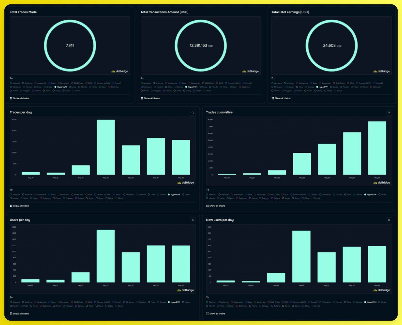Show all chains in Trades per day panel
This screenshot has height=325, width=402.
(x=19, y=206)
